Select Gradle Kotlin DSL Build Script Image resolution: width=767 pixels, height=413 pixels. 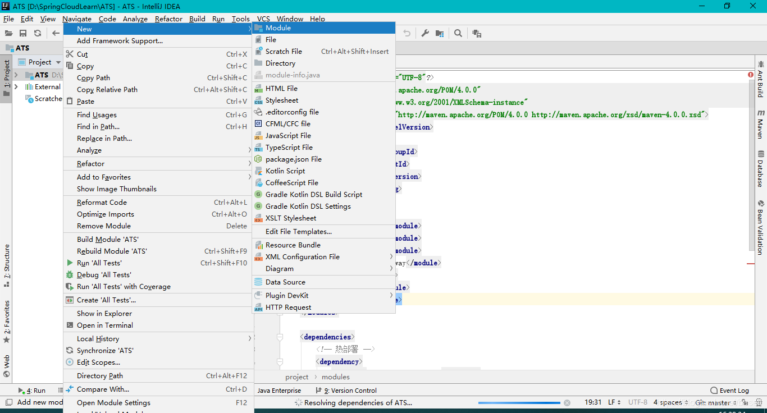coord(324,194)
